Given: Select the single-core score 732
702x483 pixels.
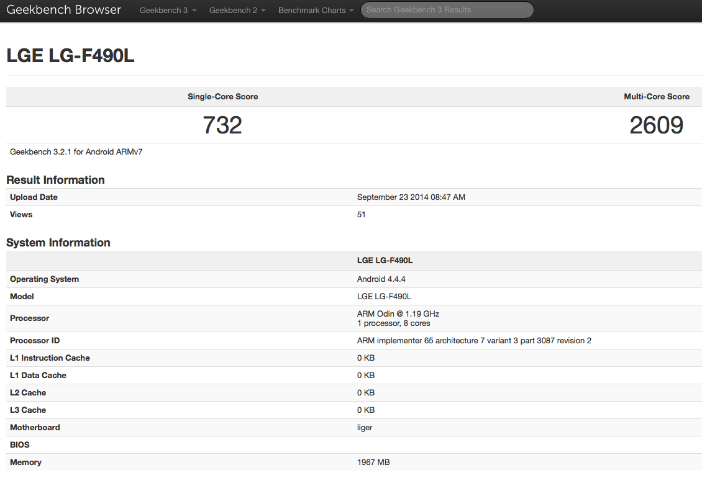Looking at the screenshot, I should pos(222,125).
